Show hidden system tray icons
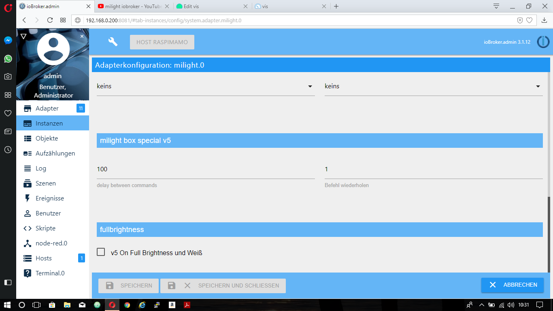The image size is (553, 311). coord(481,305)
